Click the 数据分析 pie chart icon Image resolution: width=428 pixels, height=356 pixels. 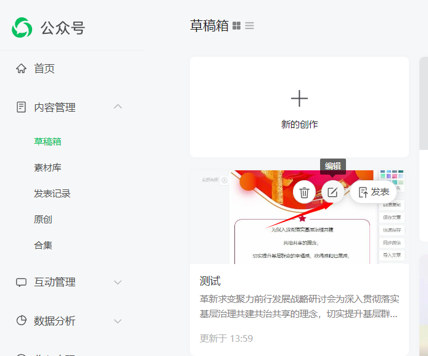[22, 321]
